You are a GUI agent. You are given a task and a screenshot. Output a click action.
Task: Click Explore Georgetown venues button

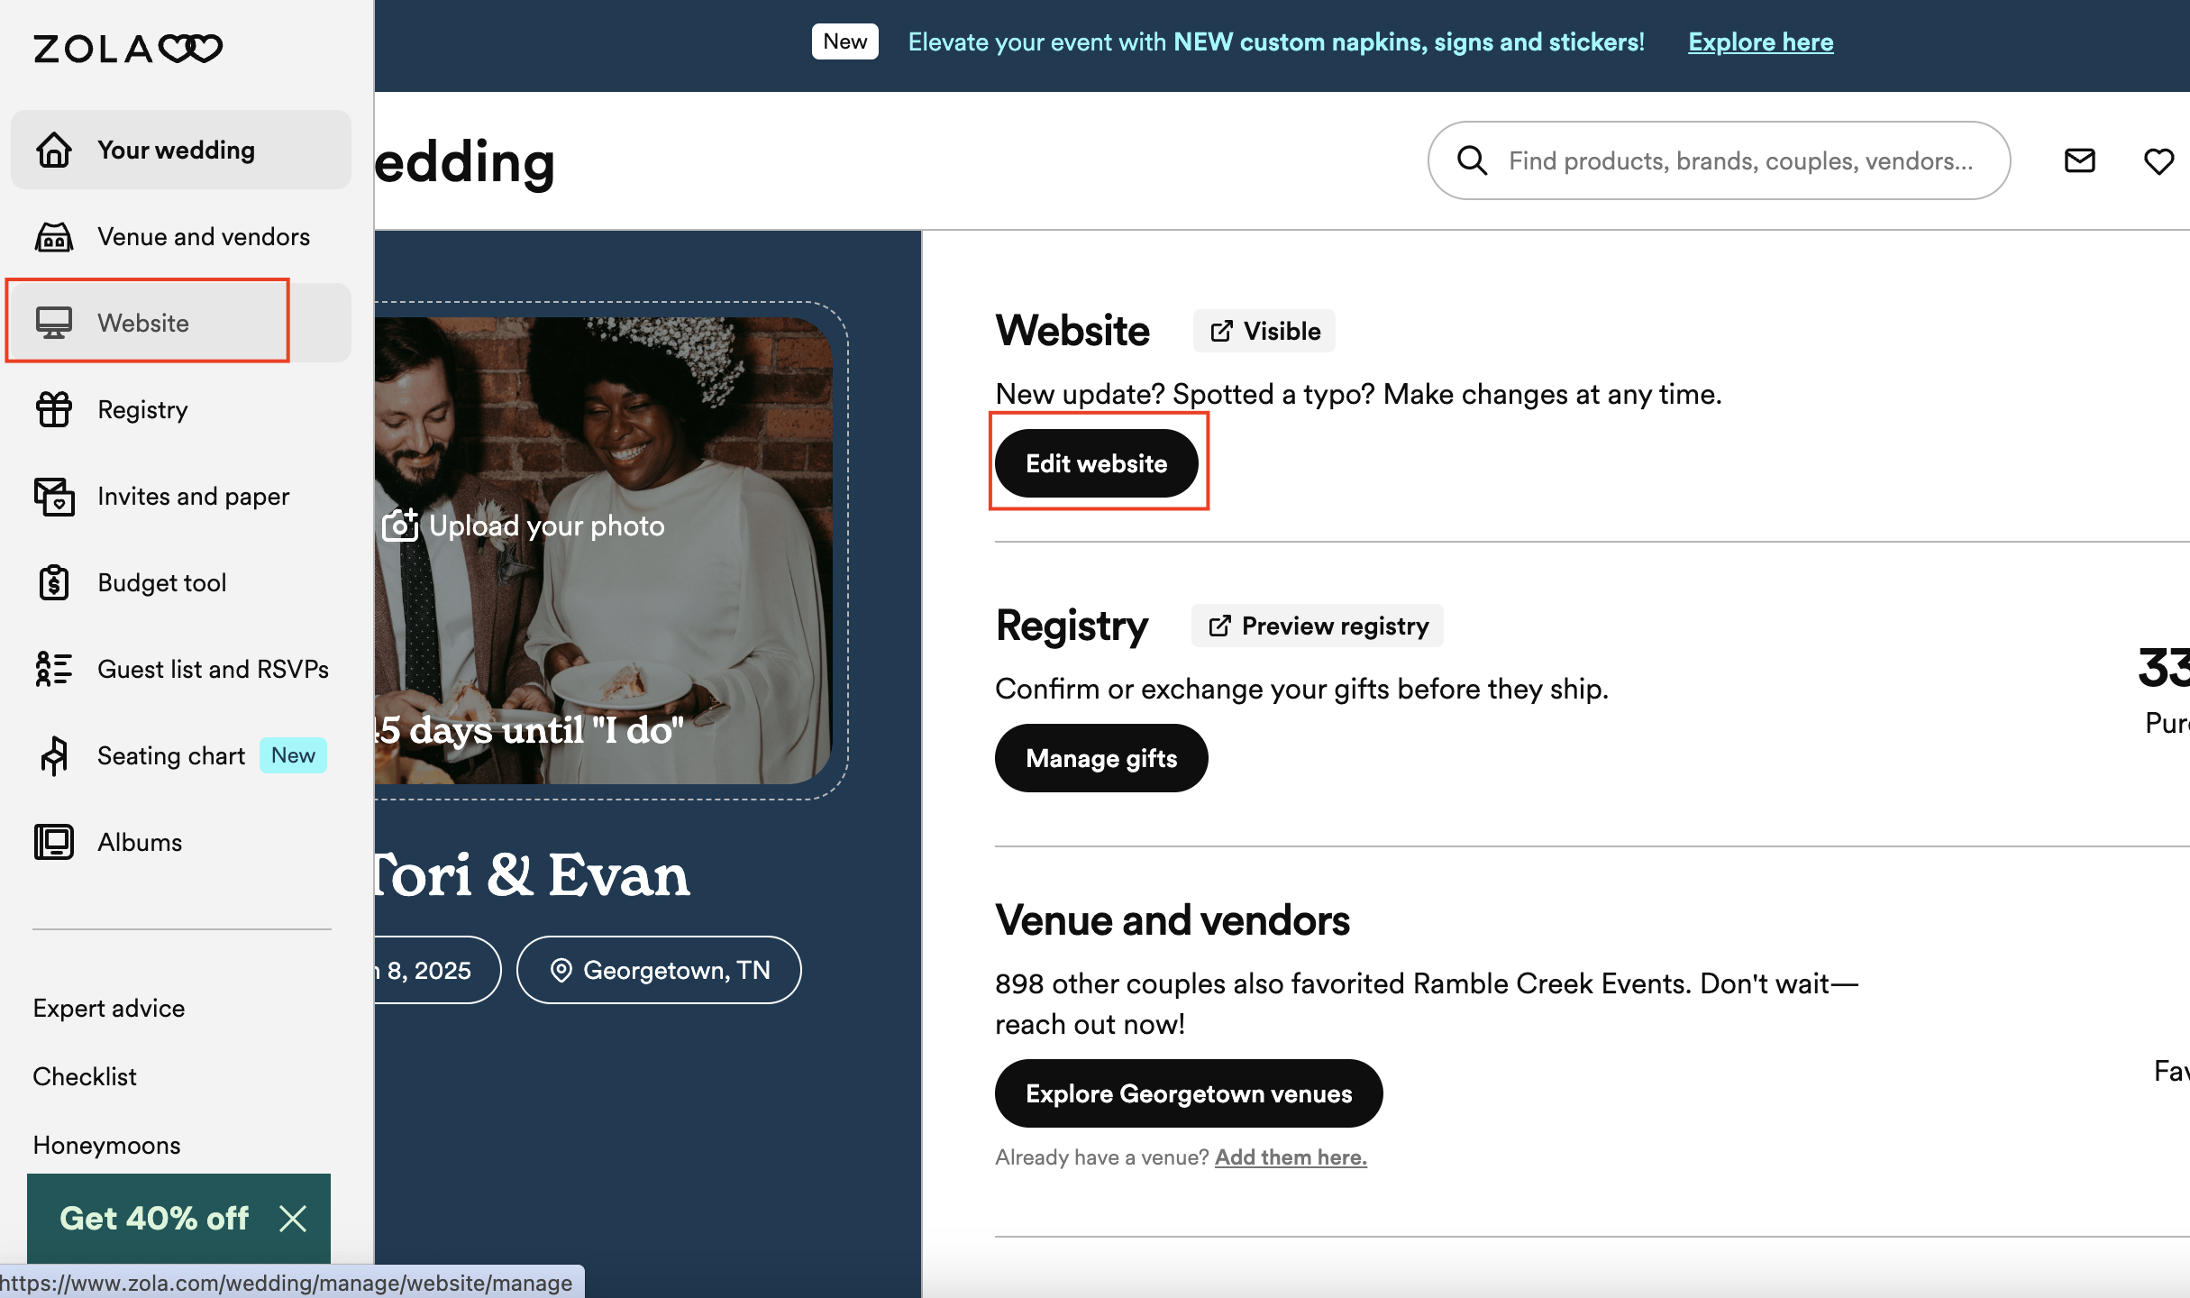pyautogui.click(x=1190, y=1092)
